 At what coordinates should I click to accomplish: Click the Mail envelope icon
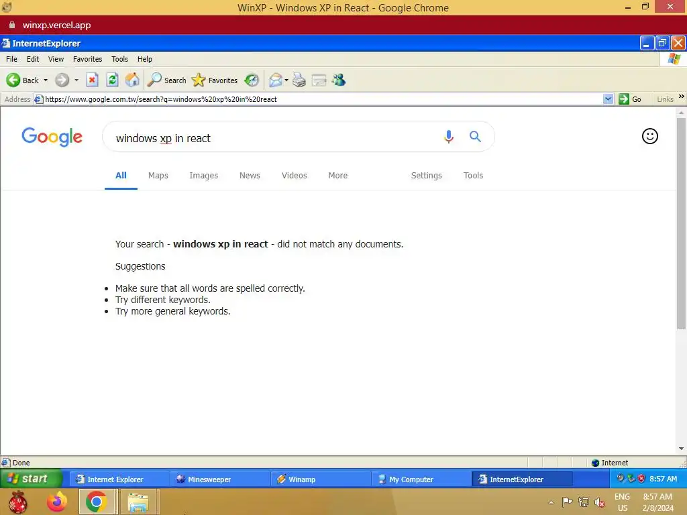pyautogui.click(x=276, y=80)
